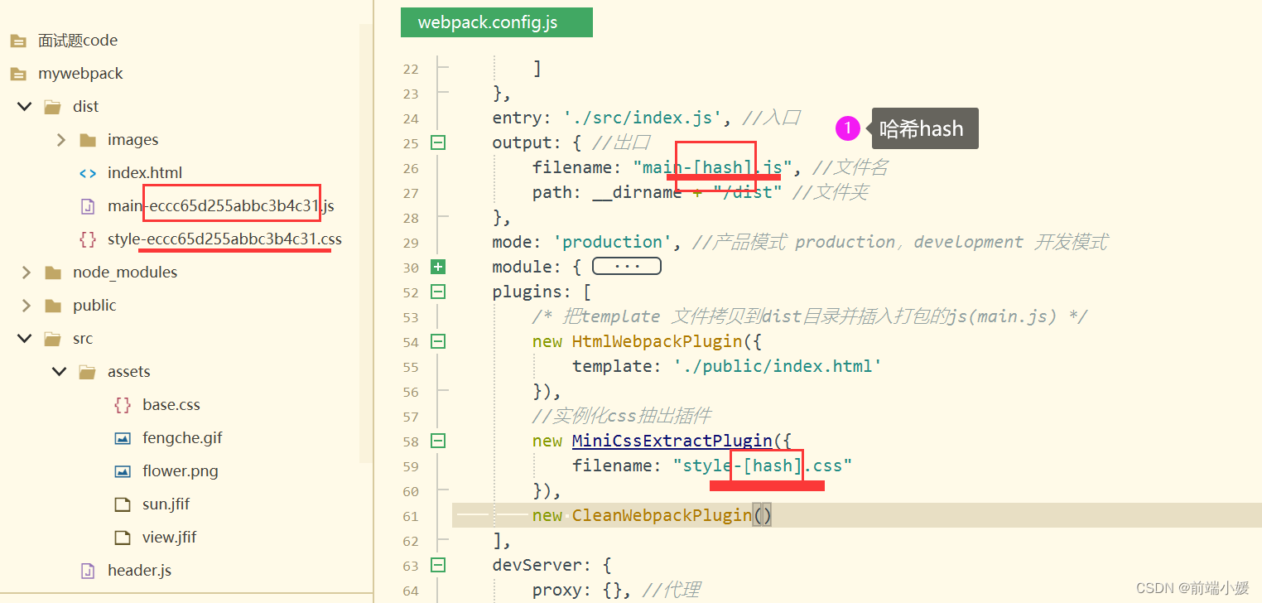Fold the plugins array at line 52
Image resolution: width=1262 pixels, height=603 pixels.
[x=438, y=292]
